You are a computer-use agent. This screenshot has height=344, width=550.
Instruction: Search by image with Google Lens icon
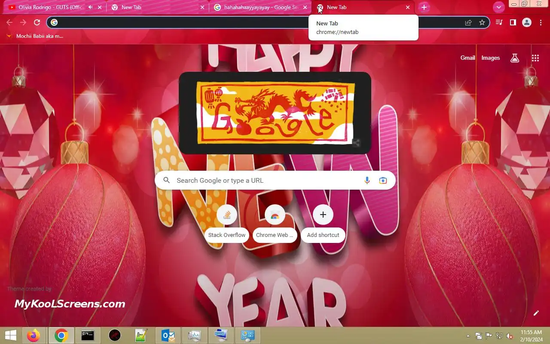click(x=383, y=181)
